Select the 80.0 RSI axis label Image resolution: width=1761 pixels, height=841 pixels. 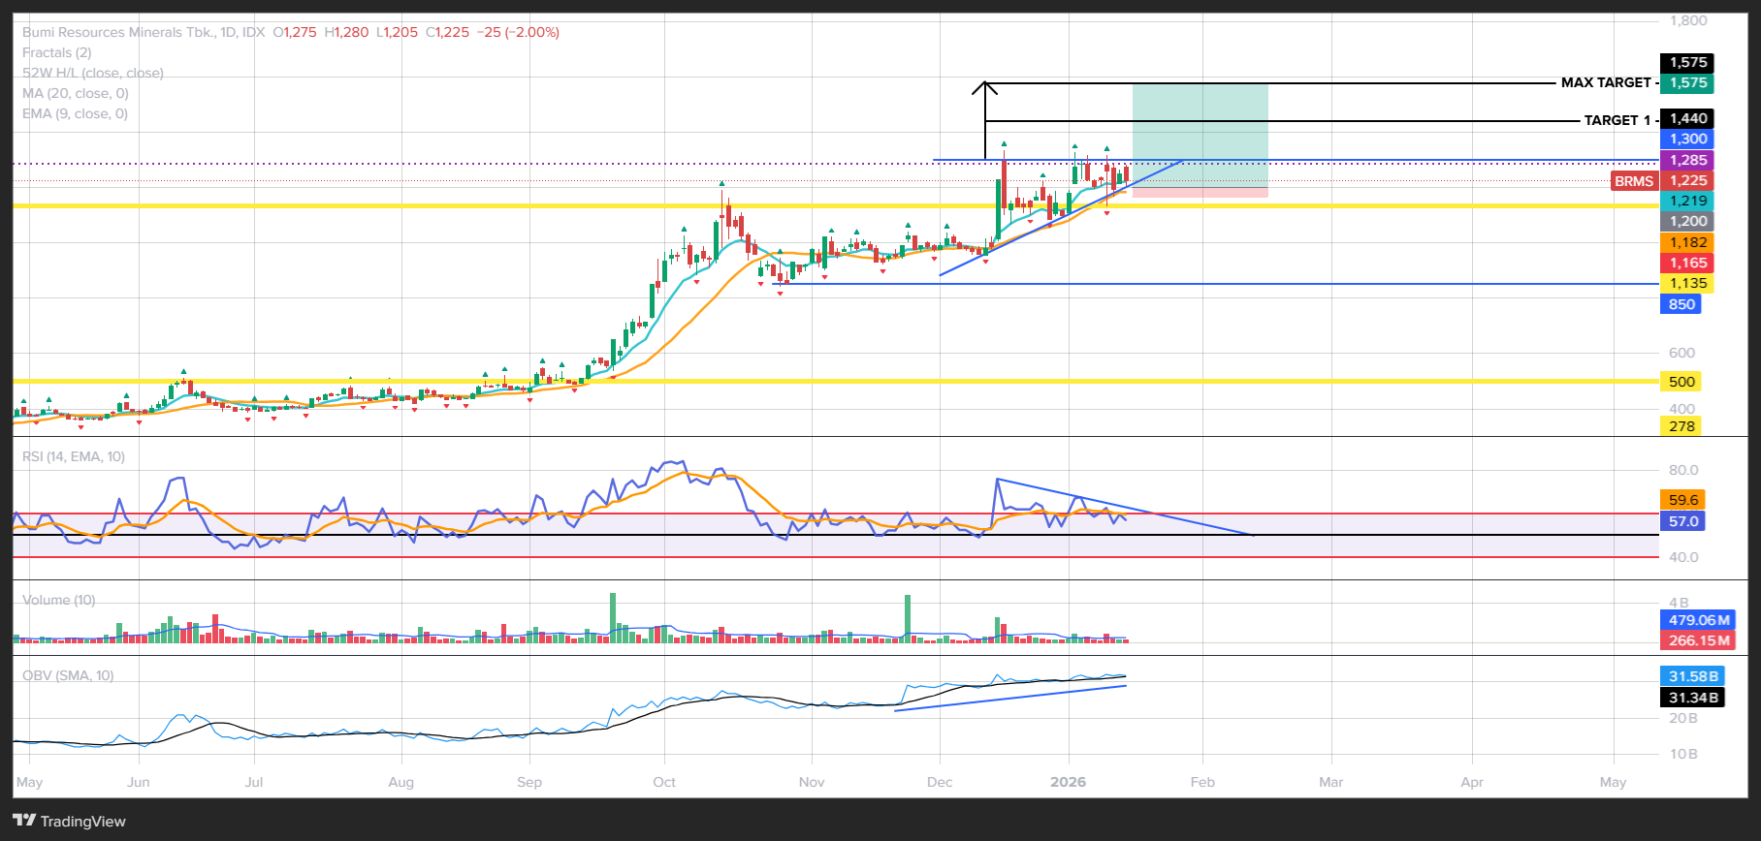pyautogui.click(x=1683, y=470)
